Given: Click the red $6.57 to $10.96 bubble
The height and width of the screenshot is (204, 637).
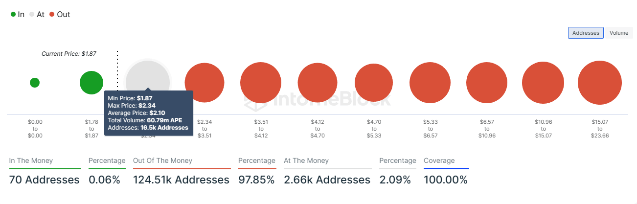Looking at the screenshot, I should coord(487,83).
